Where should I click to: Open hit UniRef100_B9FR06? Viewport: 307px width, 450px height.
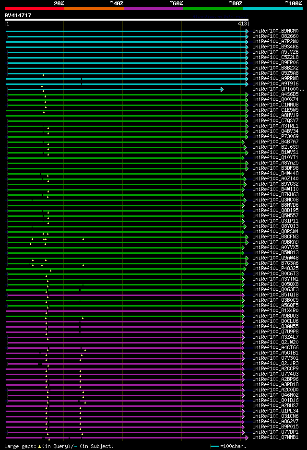pyautogui.click(x=275, y=62)
